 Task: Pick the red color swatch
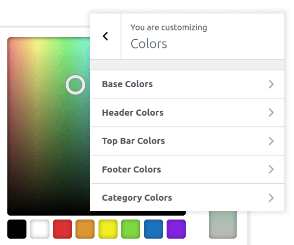[x=62, y=229]
